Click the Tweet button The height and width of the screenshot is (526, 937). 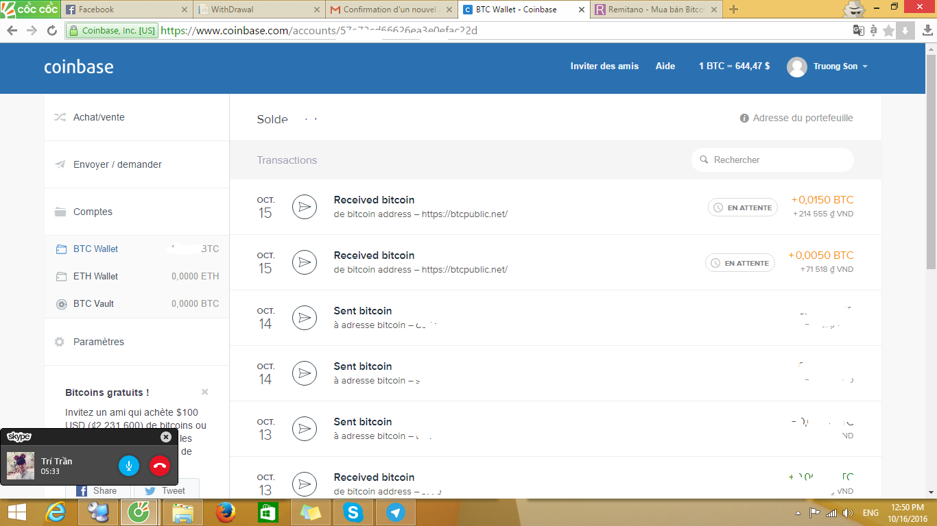pyautogui.click(x=166, y=490)
